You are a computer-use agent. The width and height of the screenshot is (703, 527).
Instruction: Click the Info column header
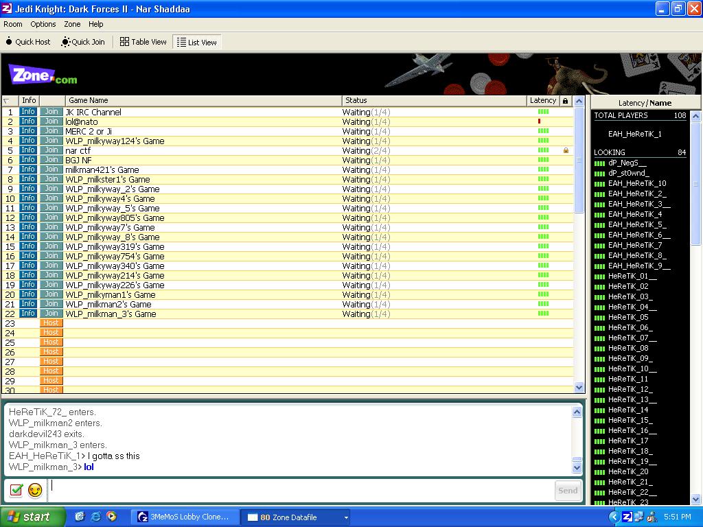[x=29, y=100]
